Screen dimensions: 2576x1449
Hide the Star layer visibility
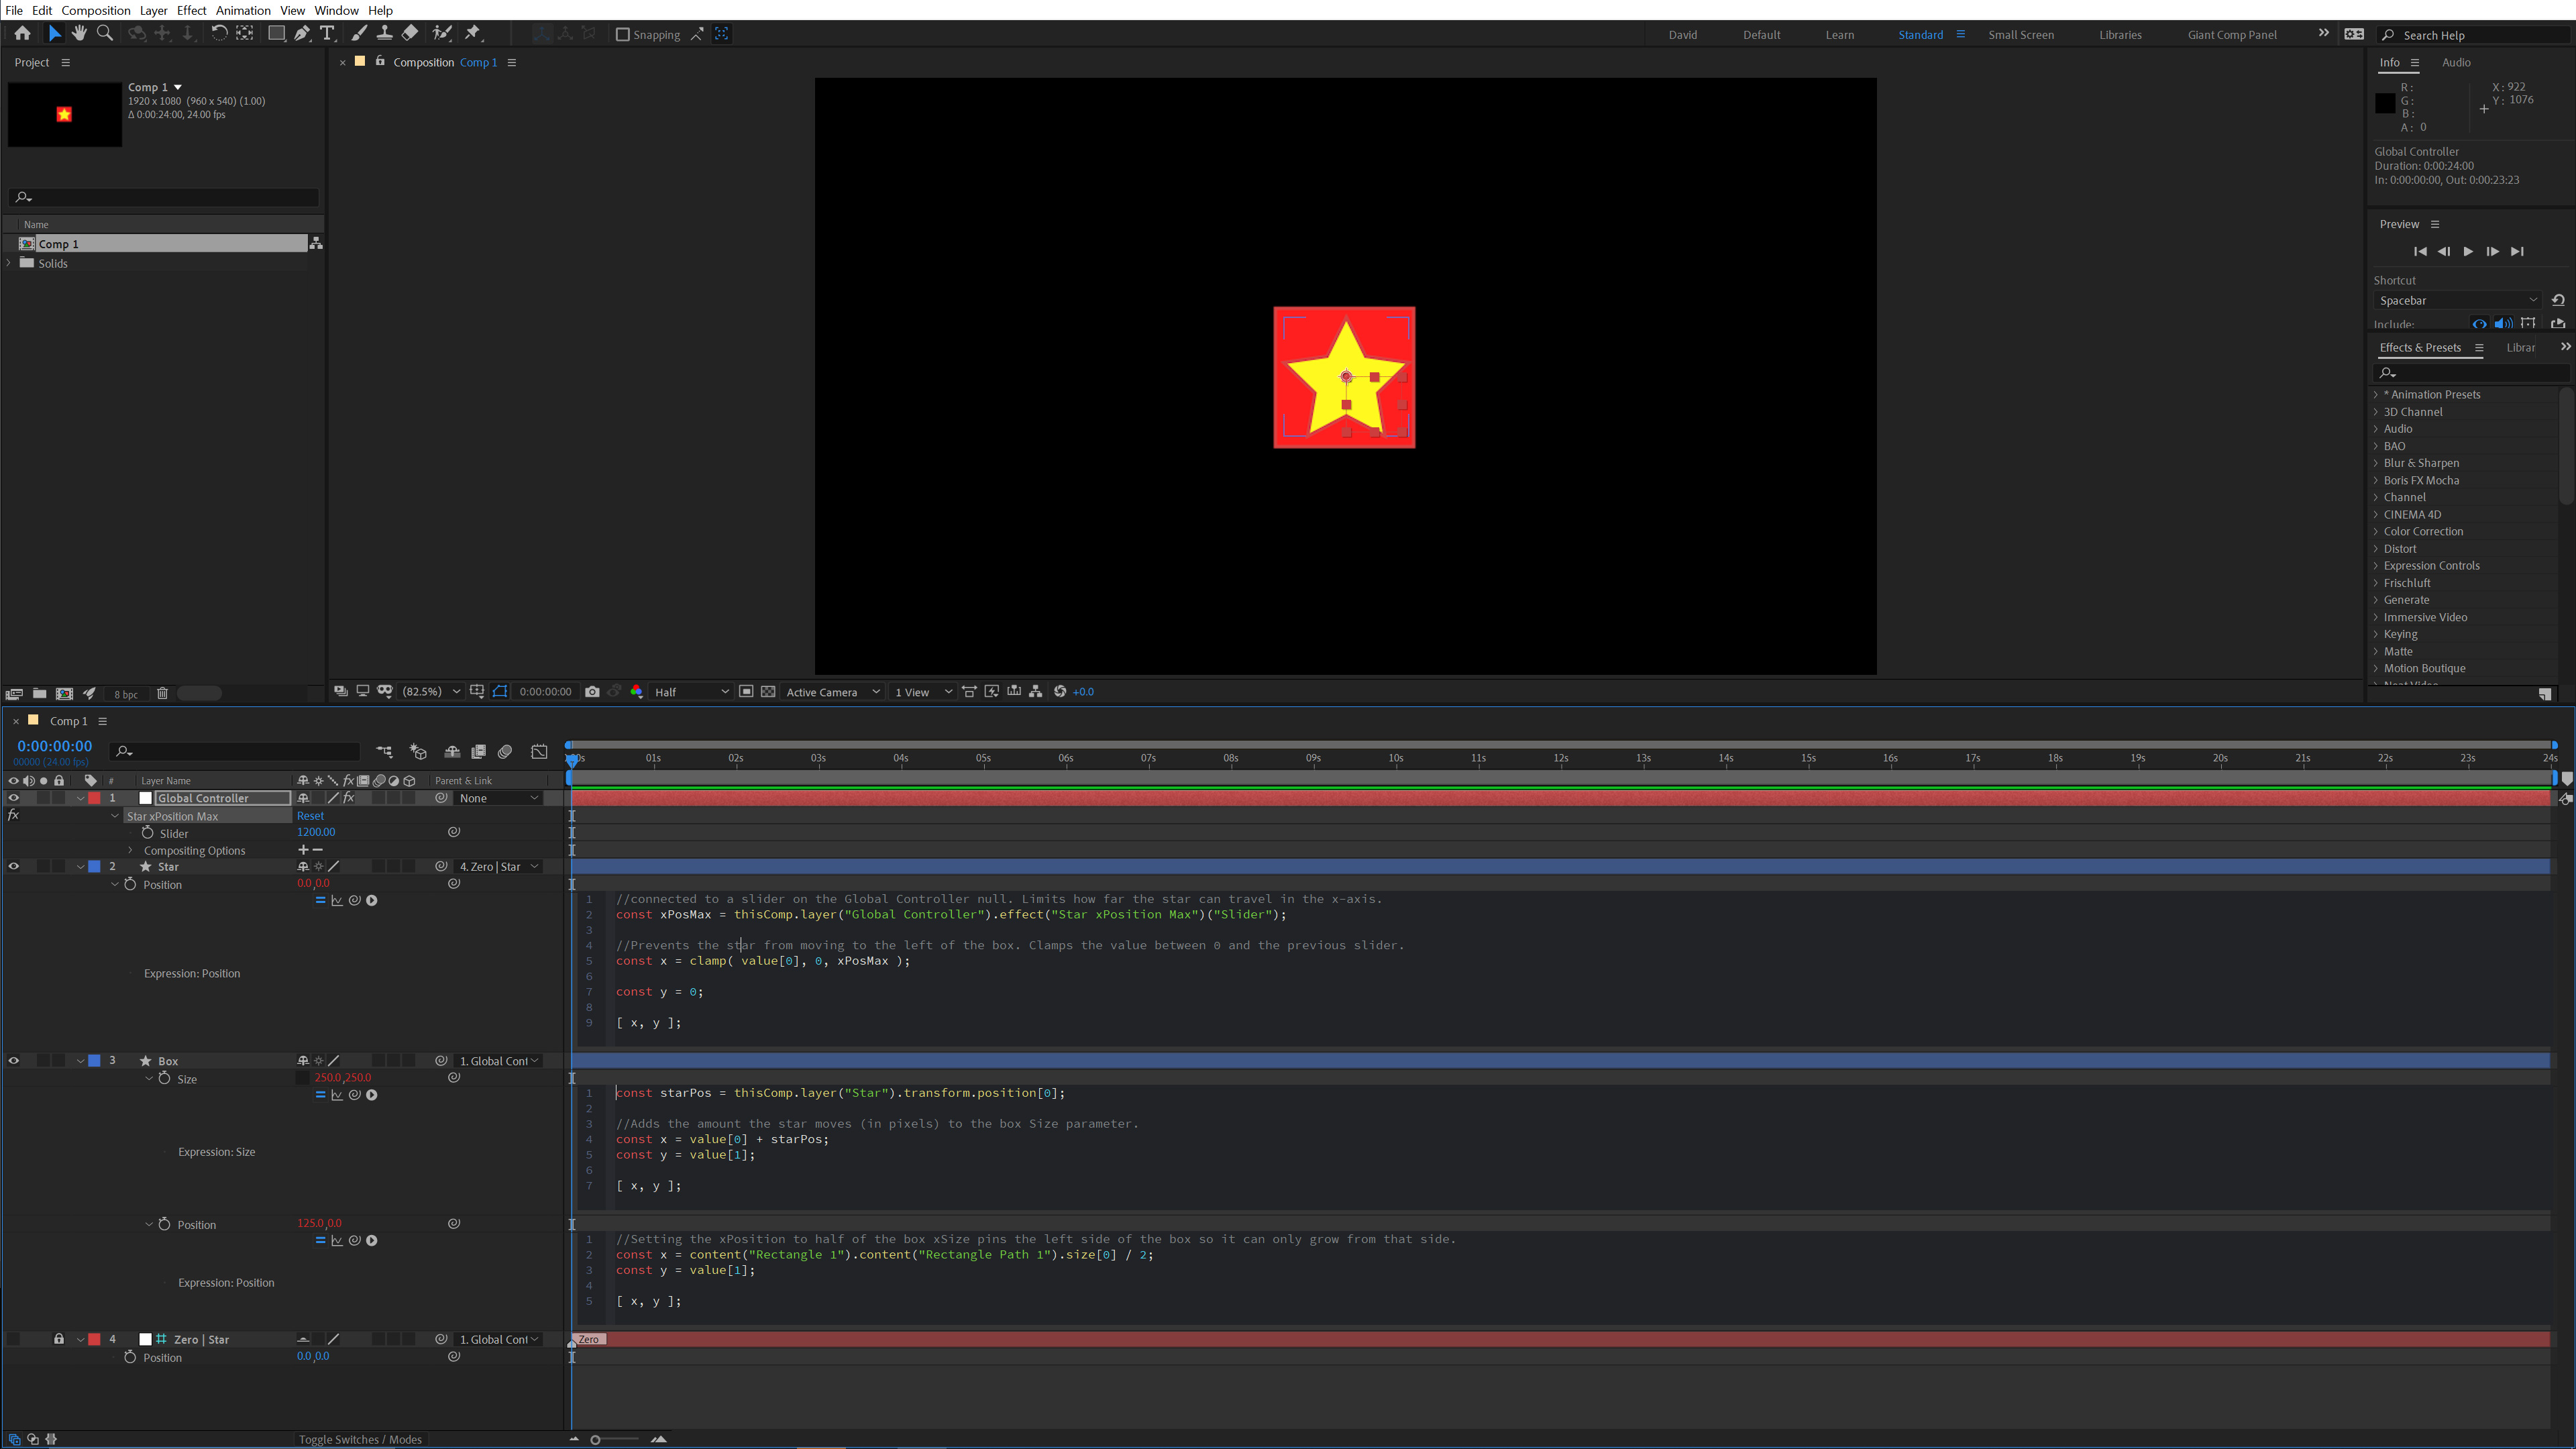pyautogui.click(x=14, y=866)
